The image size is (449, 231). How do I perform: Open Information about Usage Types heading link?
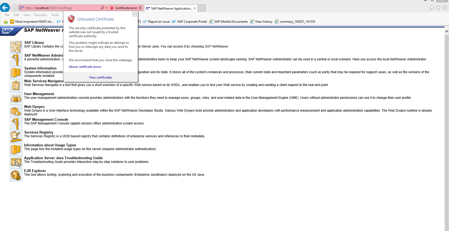pyautogui.click(x=50, y=145)
